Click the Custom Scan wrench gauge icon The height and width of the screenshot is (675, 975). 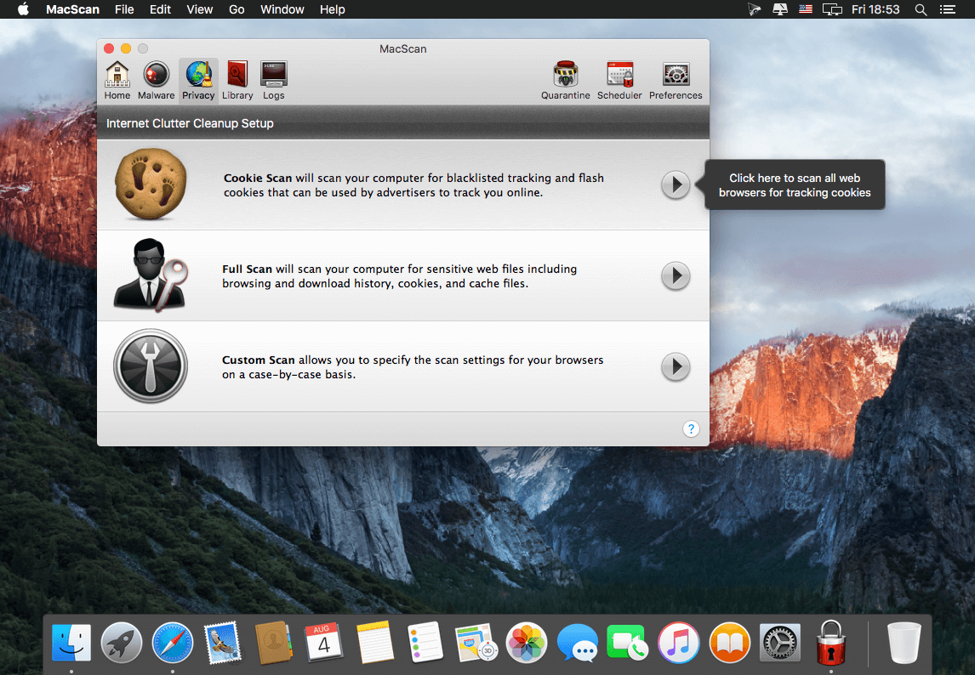coord(151,366)
